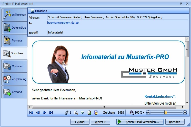This screenshot has height=127, width=191.
Task: Click the zoom out minus button
Action: [x=148, y=112]
